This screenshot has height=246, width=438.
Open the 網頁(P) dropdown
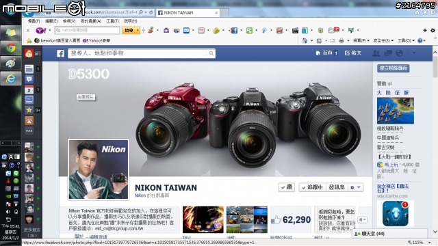click(361, 41)
